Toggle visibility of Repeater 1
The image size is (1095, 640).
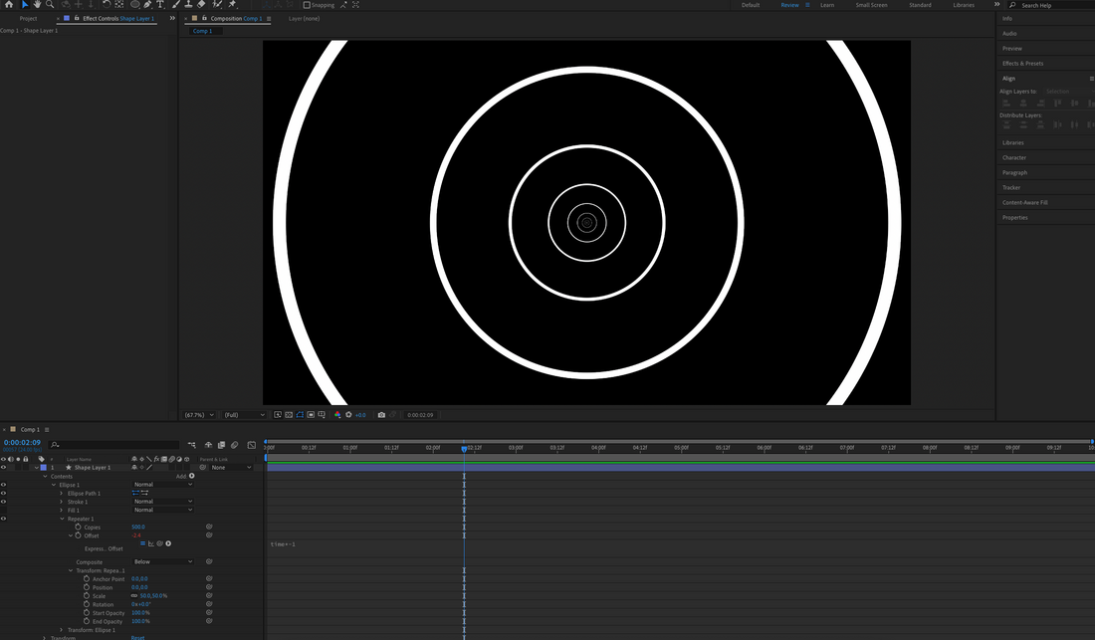[x=4, y=519]
